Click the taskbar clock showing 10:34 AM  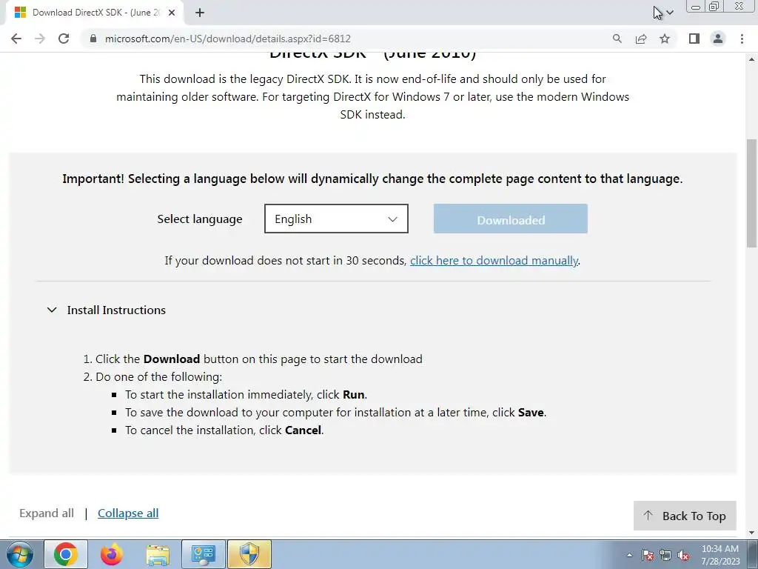click(720, 555)
